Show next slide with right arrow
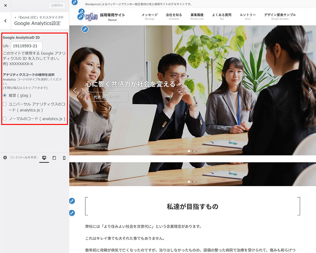316x253 pixels. (310, 90)
